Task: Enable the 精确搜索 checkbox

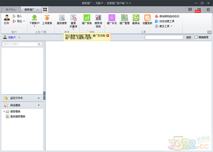Action: point(196,37)
